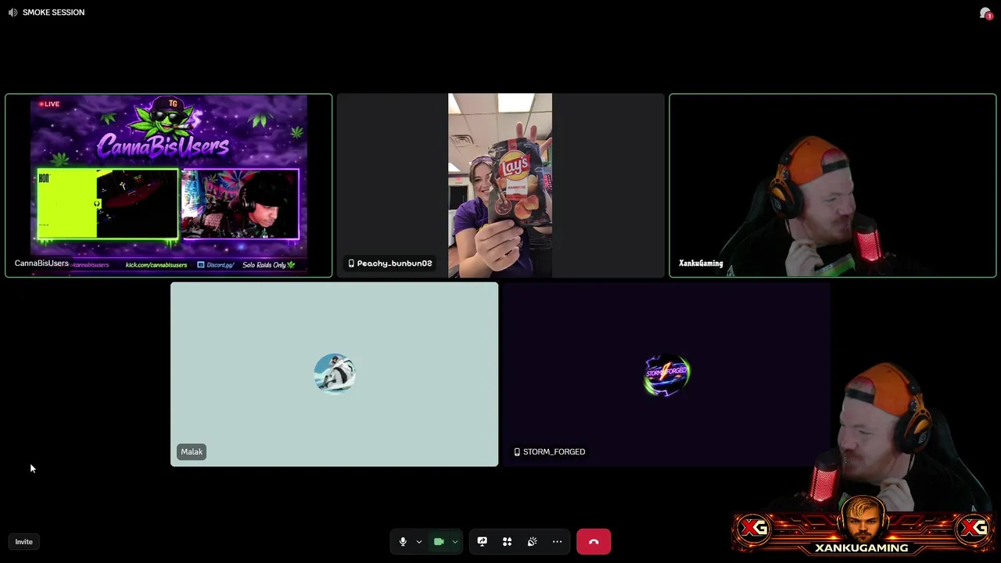Click the voice channel speaker icon
1001x563 pixels.
click(x=13, y=13)
